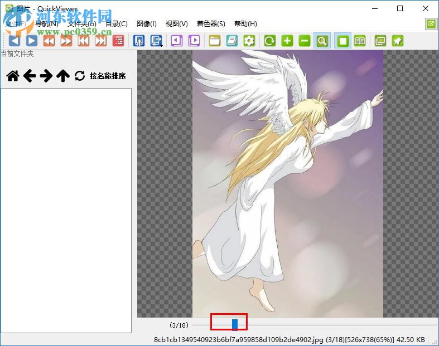
Task: Click the green fullscreen window icon
Action: point(380,41)
